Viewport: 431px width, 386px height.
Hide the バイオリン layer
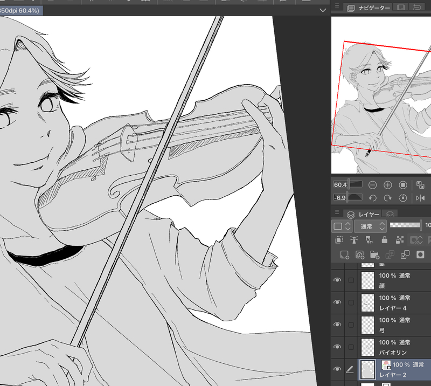tap(337, 347)
